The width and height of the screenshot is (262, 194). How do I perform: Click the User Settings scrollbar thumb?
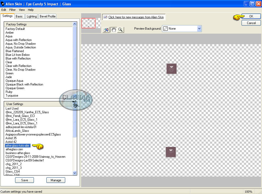pos(75,121)
